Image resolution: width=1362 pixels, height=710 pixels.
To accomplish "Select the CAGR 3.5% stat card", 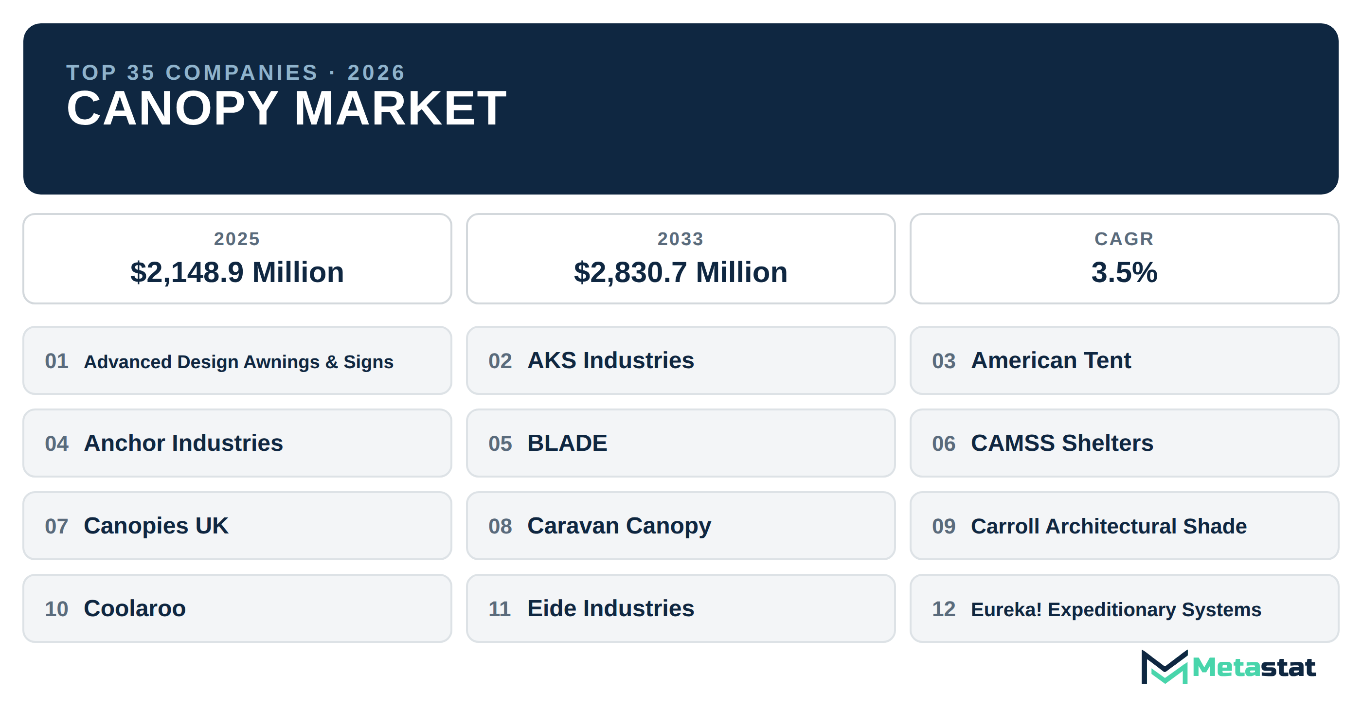I will tap(1124, 259).
